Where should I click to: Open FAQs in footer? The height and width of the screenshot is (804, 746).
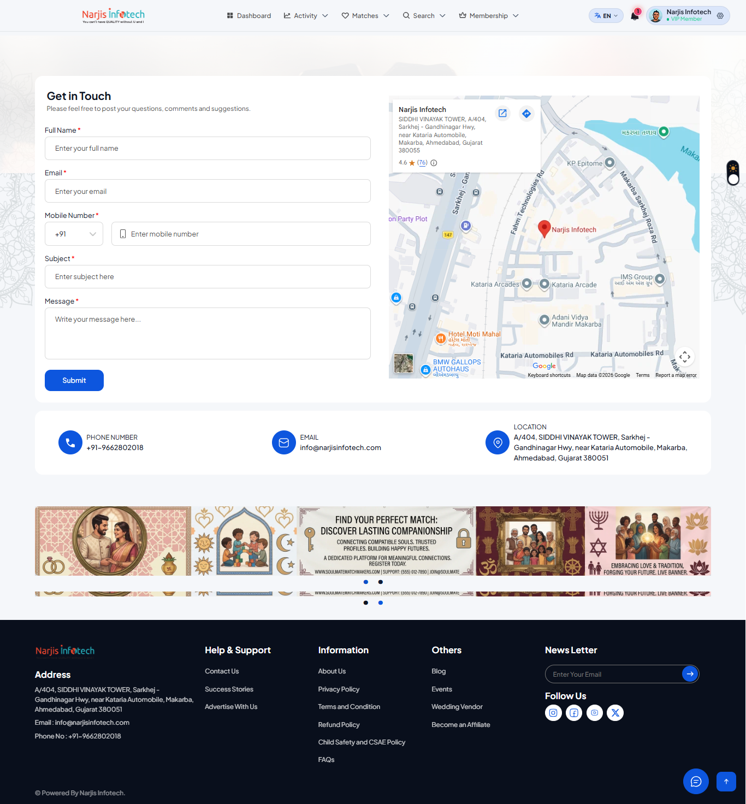pyautogui.click(x=326, y=760)
